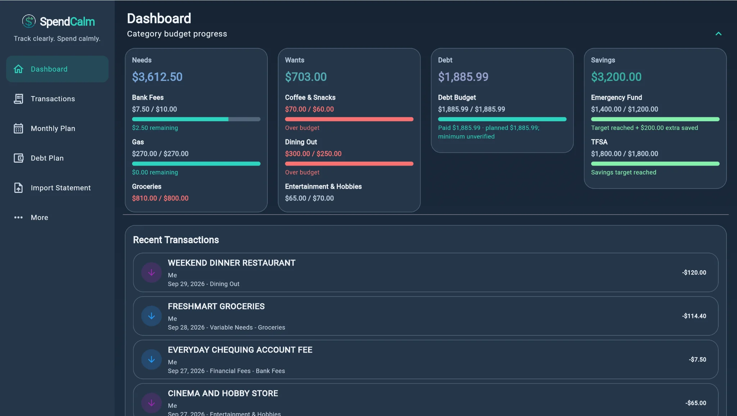737x416 pixels.
Task: Click the Needs total $3,612.50
Action: [157, 77]
